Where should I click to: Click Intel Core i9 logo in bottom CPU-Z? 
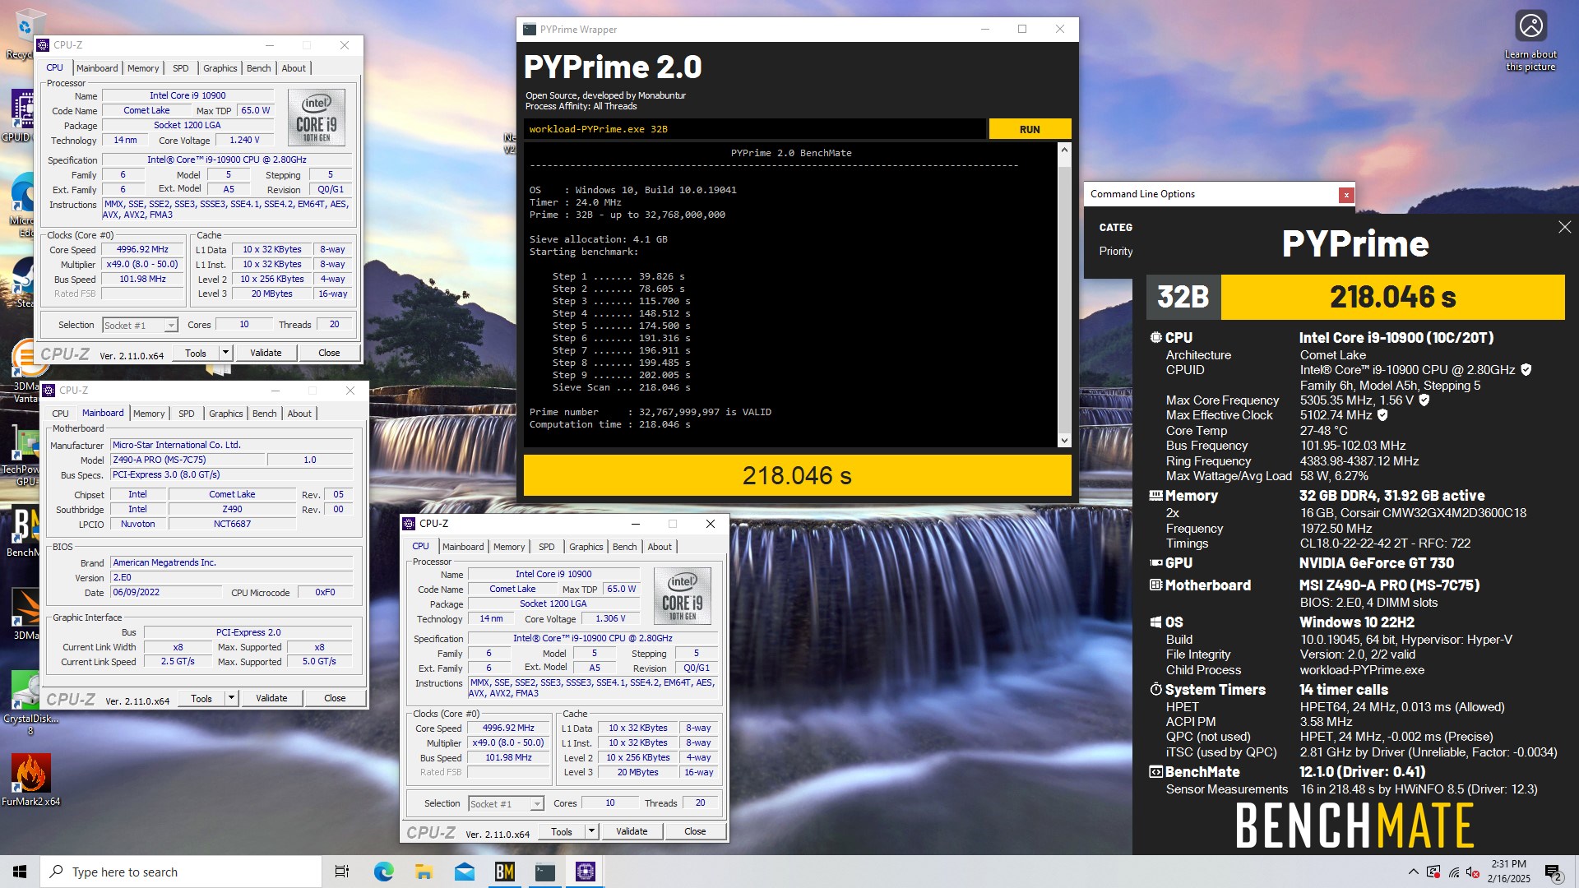[x=682, y=596]
